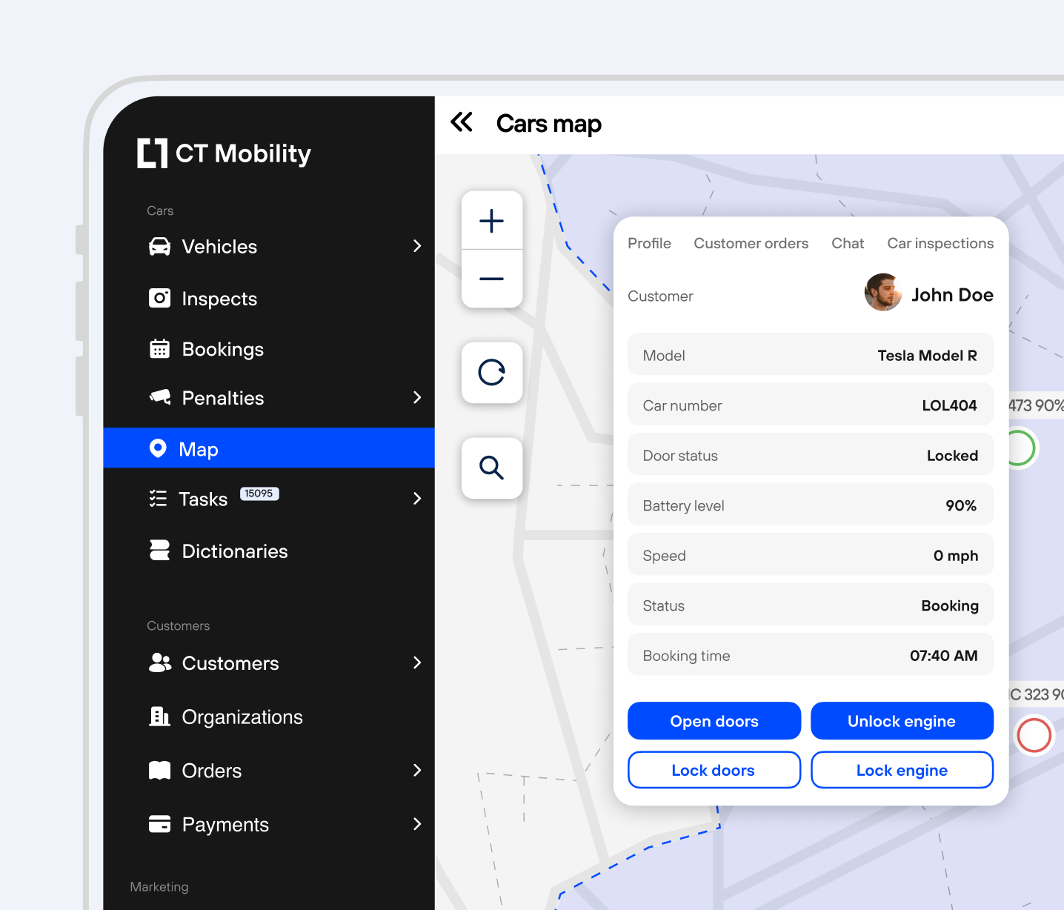Image resolution: width=1064 pixels, height=910 pixels.
Task: Click the Unlock engine button
Action: tap(902, 721)
